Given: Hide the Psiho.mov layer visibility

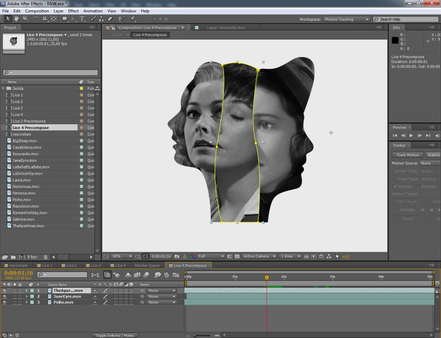Looking at the screenshot, I should [5, 302].
